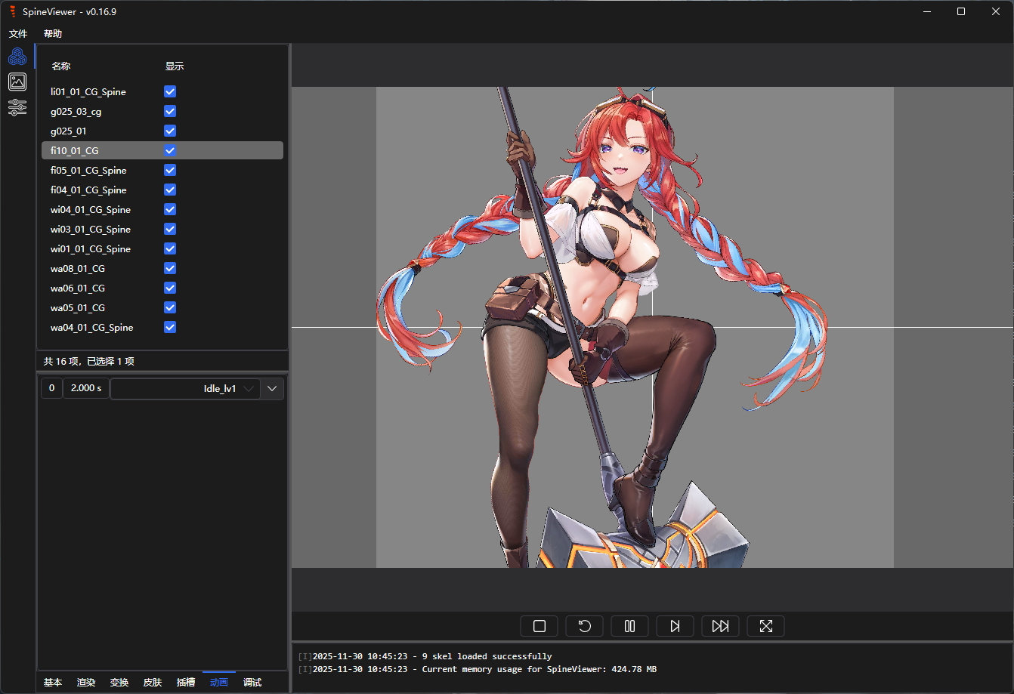Viewport: 1014px width, 694px height.
Task: Maximize the SpineViewer window
Action: point(961,11)
